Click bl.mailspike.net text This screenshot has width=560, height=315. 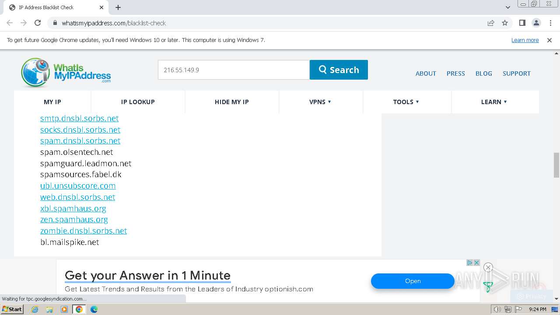click(x=70, y=242)
